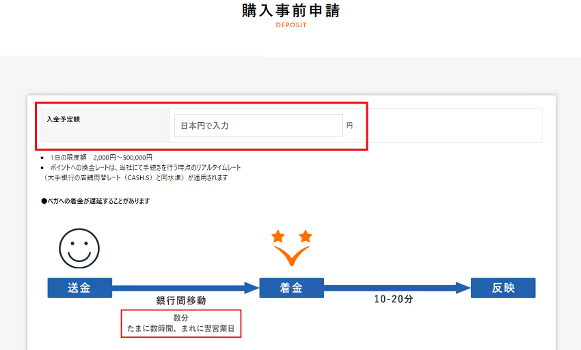581x350 pixels.
Task: Click the blue 反映 box
Action: (x=503, y=288)
